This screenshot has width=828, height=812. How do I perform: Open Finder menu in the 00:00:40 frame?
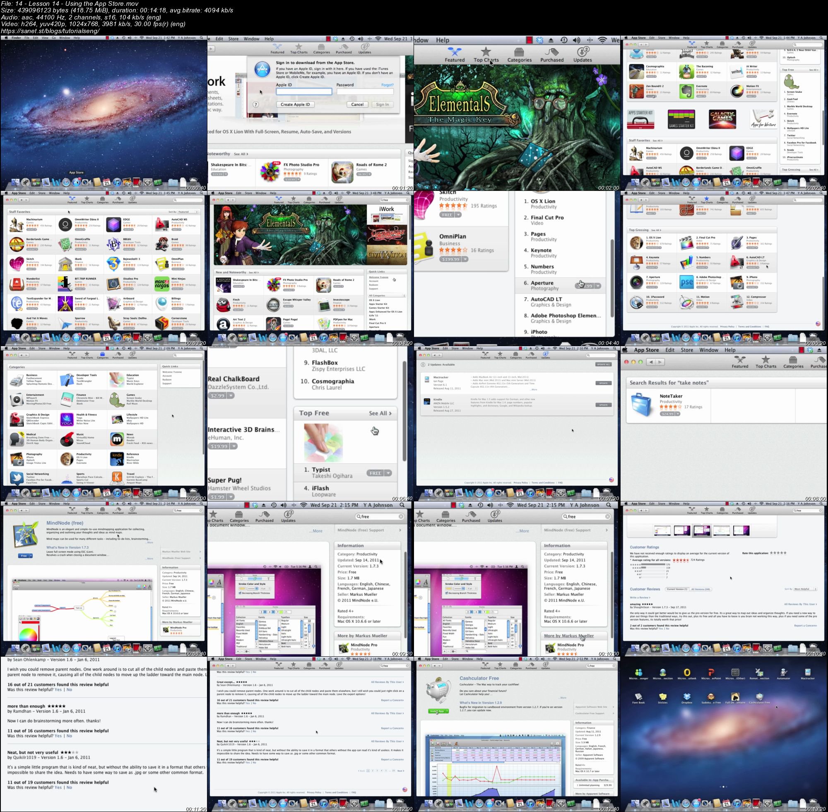16,38
